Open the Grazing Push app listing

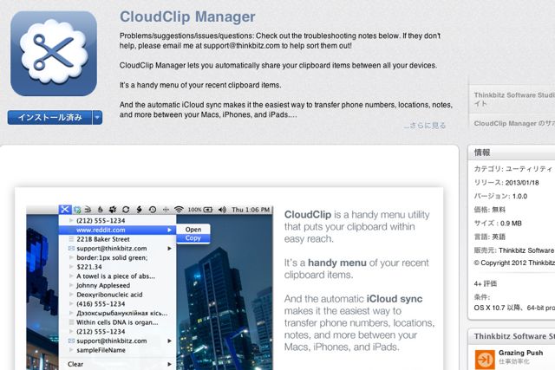coord(520,353)
